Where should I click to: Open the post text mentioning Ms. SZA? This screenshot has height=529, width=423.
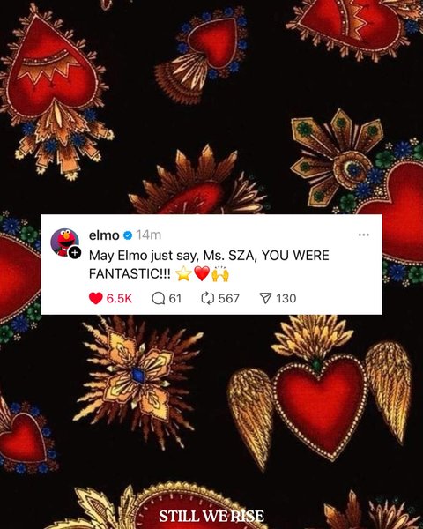(x=209, y=264)
